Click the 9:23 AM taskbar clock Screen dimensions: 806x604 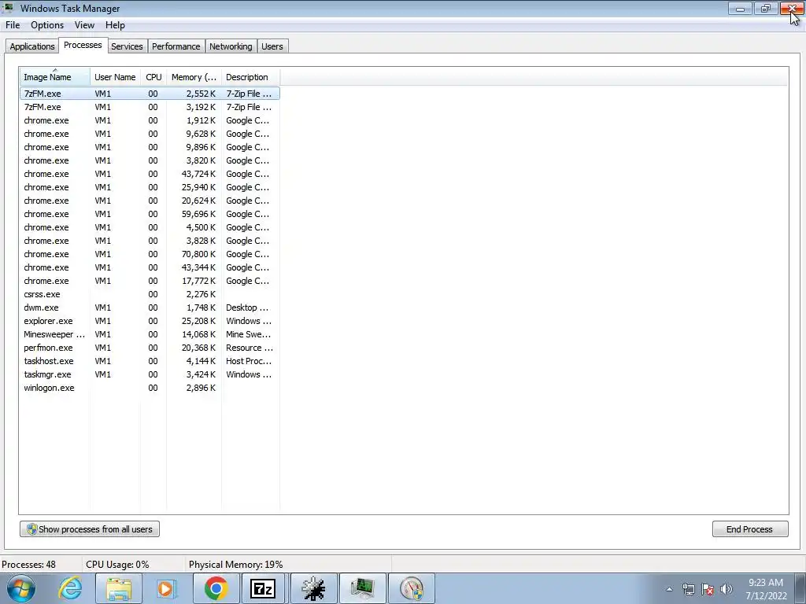point(766,589)
